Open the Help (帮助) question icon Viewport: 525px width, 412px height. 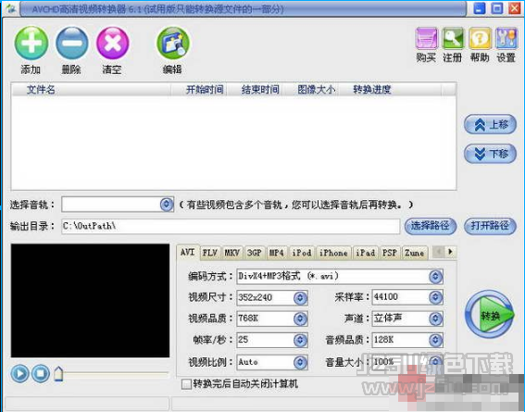coord(480,39)
